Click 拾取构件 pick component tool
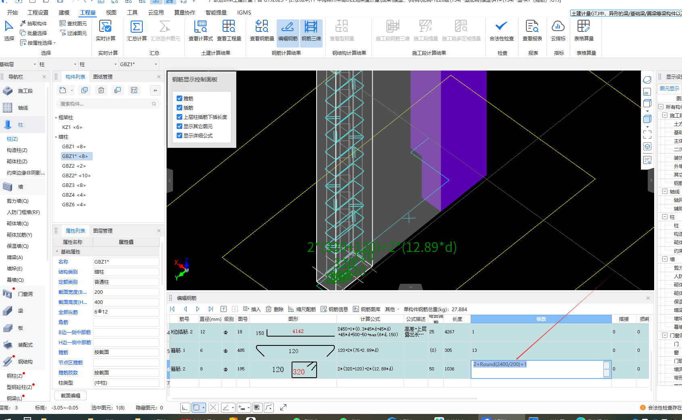Screen dimensions: 682x420 point(33,23)
